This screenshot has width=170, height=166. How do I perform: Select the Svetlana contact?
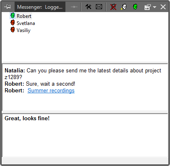coord(26,23)
